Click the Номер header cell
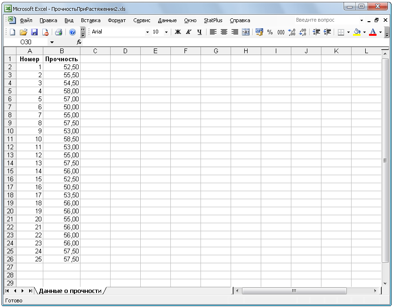 tap(30, 59)
